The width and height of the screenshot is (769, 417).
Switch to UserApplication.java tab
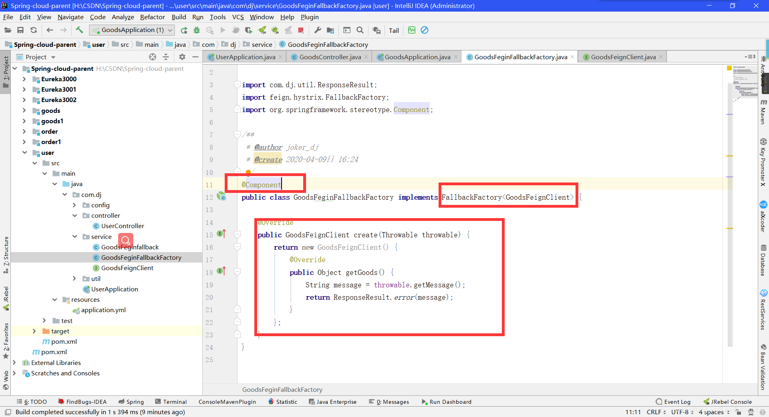point(245,57)
